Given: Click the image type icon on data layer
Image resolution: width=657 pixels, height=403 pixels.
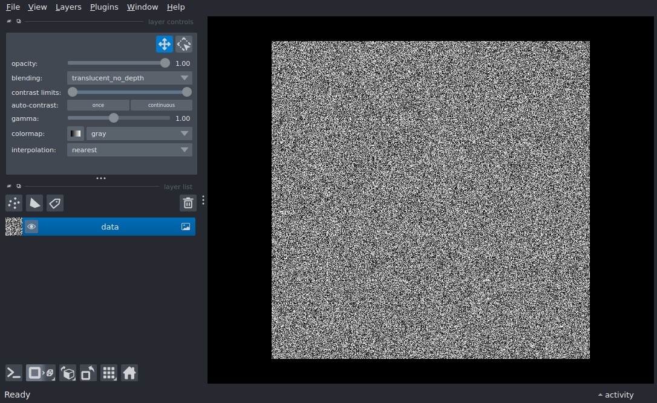Looking at the screenshot, I should (x=186, y=227).
